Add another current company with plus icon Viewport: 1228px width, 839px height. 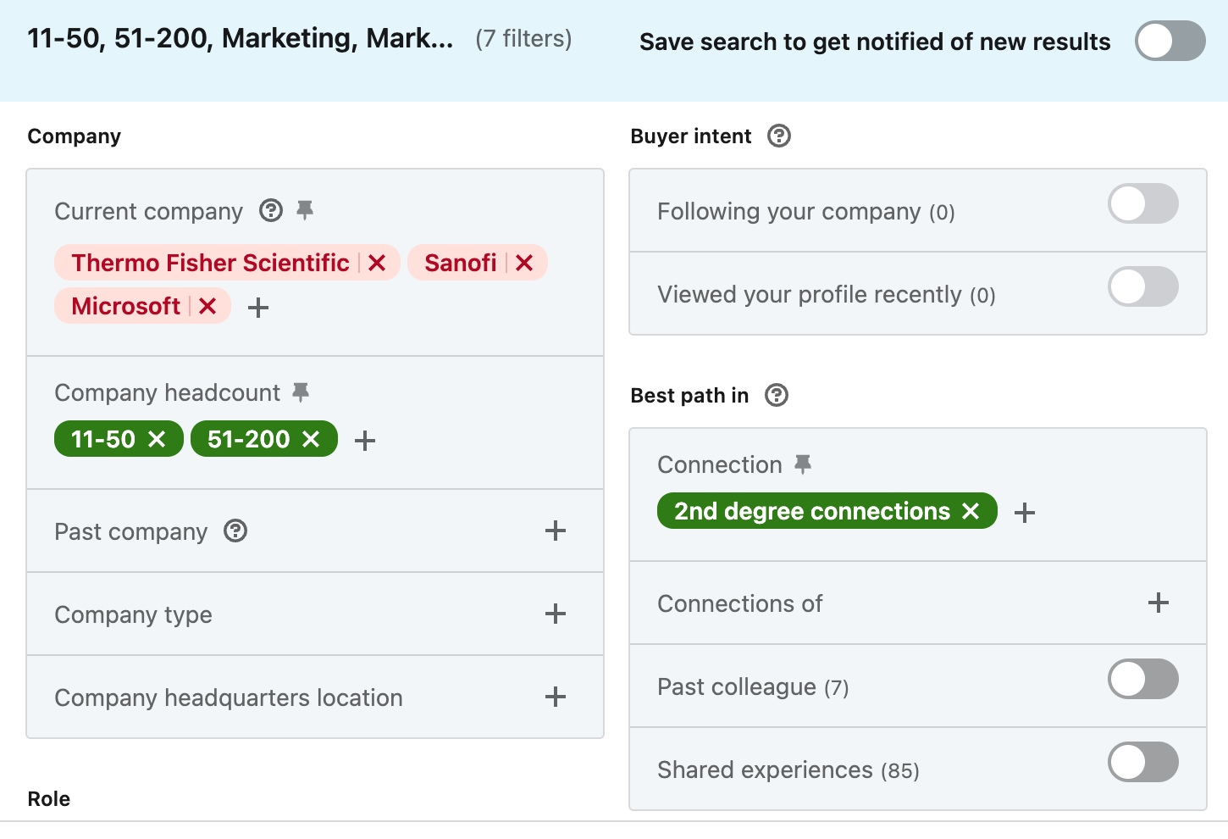(x=258, y=307)
